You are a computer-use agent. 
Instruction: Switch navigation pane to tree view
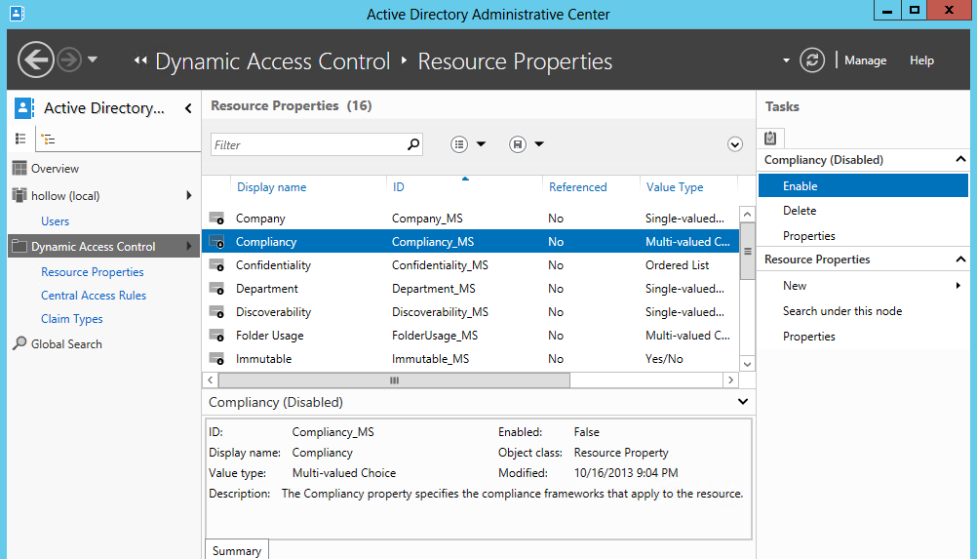pos(48,140)
